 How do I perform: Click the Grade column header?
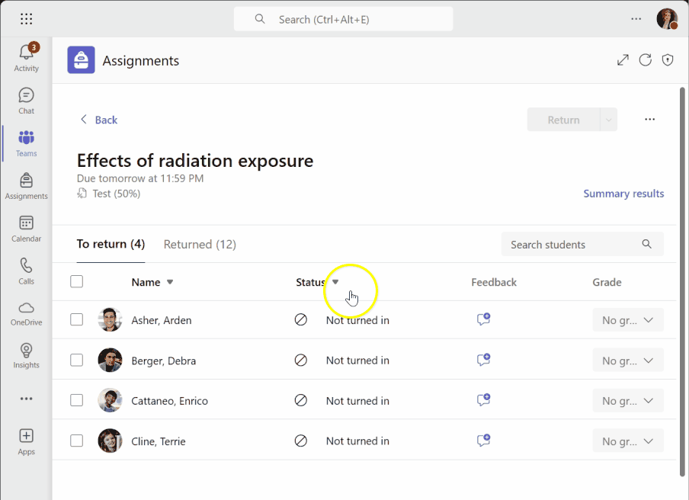(x=607, y=282)
